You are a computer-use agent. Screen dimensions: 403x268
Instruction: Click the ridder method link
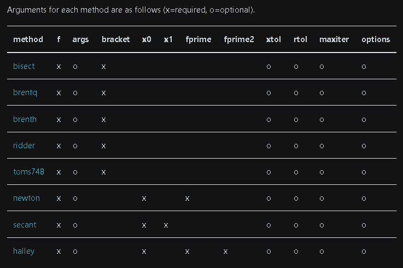(x=24, y=145)
